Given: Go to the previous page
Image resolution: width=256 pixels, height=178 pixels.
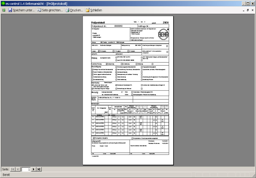Looking at the screenshot, I should coord(18,169).
